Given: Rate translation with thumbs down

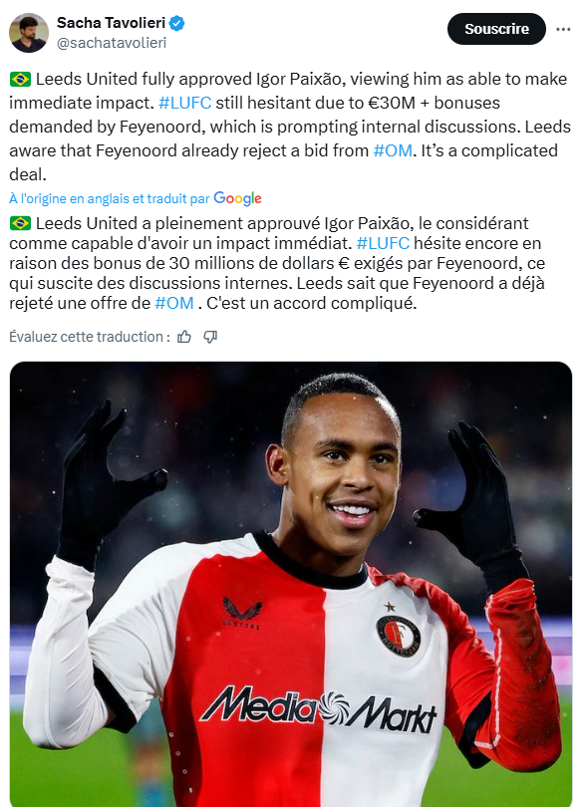Looking at the screenshot, I should coord(210,337).
